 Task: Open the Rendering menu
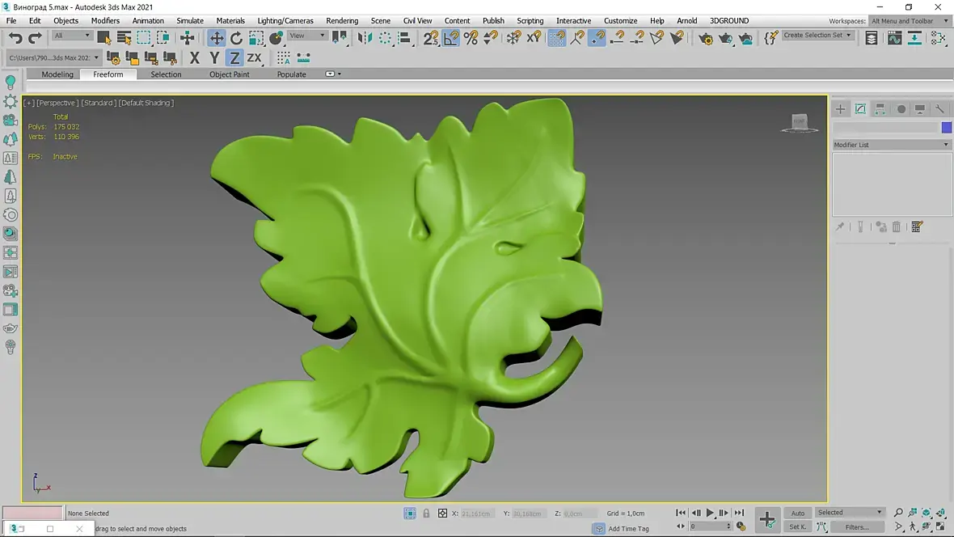342,21
